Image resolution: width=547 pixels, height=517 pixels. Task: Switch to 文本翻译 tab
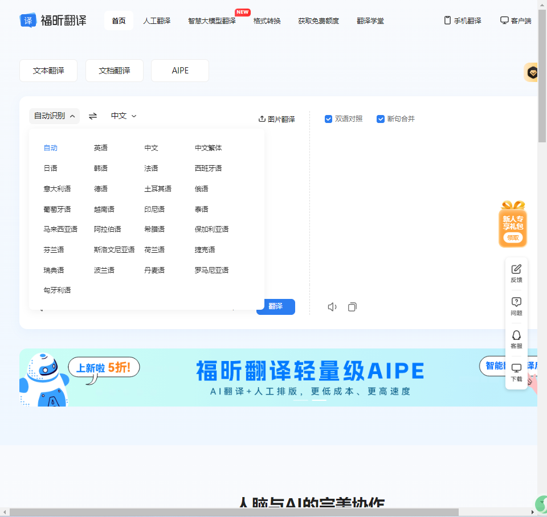[48, 71]
